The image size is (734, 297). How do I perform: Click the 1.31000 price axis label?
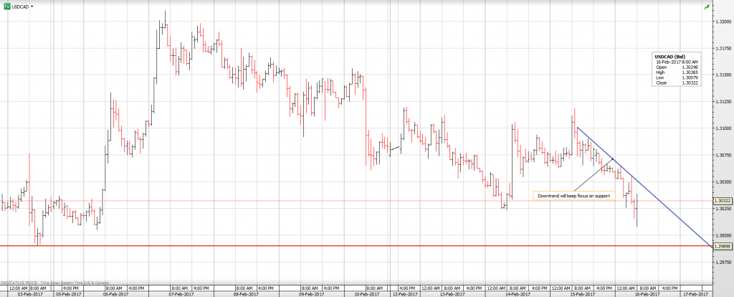(x=722, y=128)
